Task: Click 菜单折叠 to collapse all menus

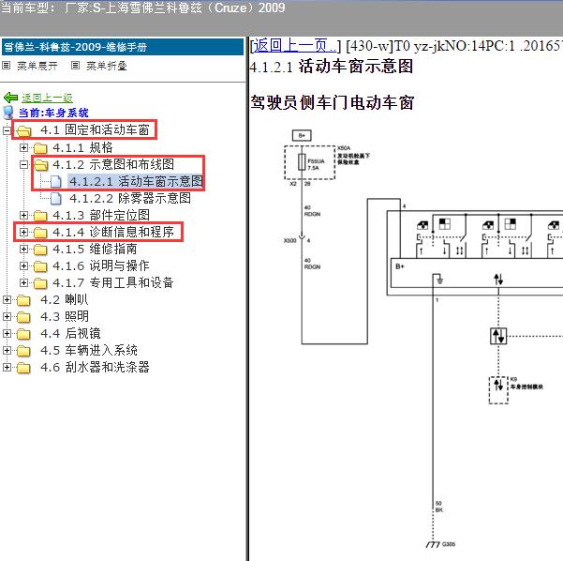Action: coord(106,66)
